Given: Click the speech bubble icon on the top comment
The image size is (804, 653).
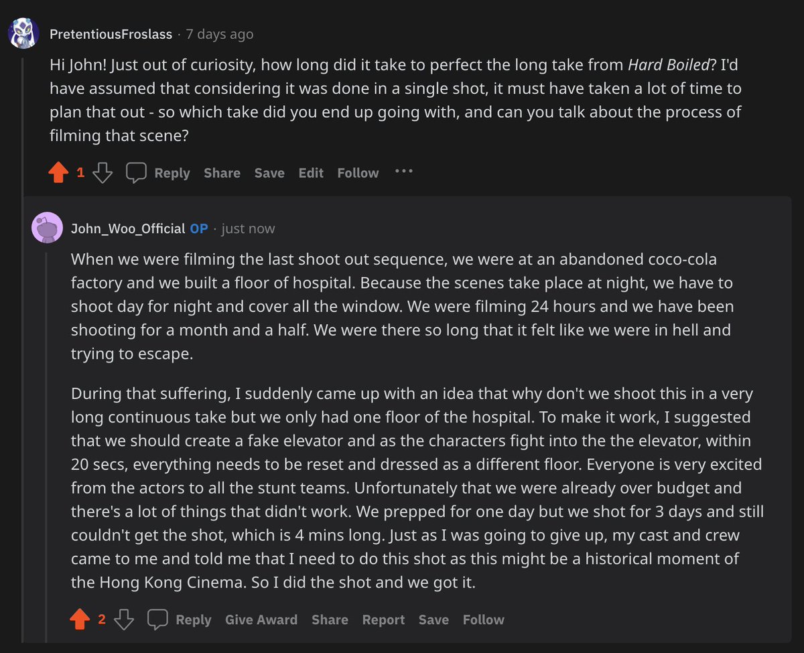Looking at the screenshot, I should pos(137,173).
